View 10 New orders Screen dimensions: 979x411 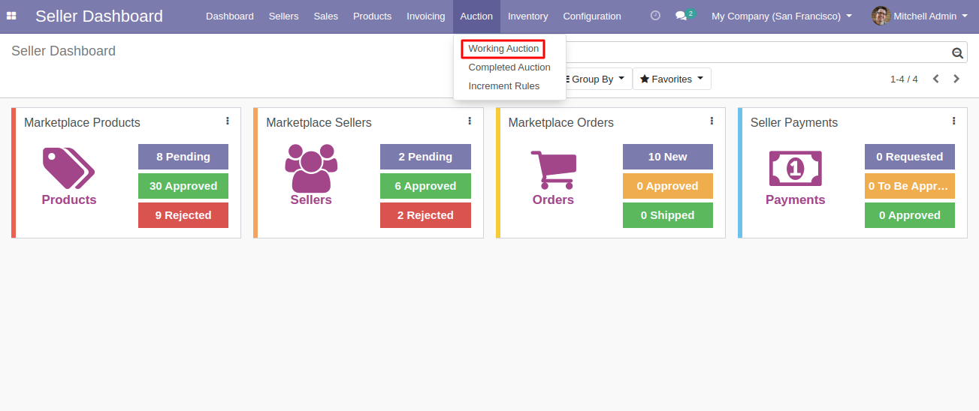point(668,157)
